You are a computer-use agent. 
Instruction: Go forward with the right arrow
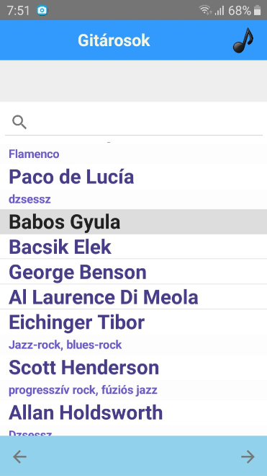248,457
